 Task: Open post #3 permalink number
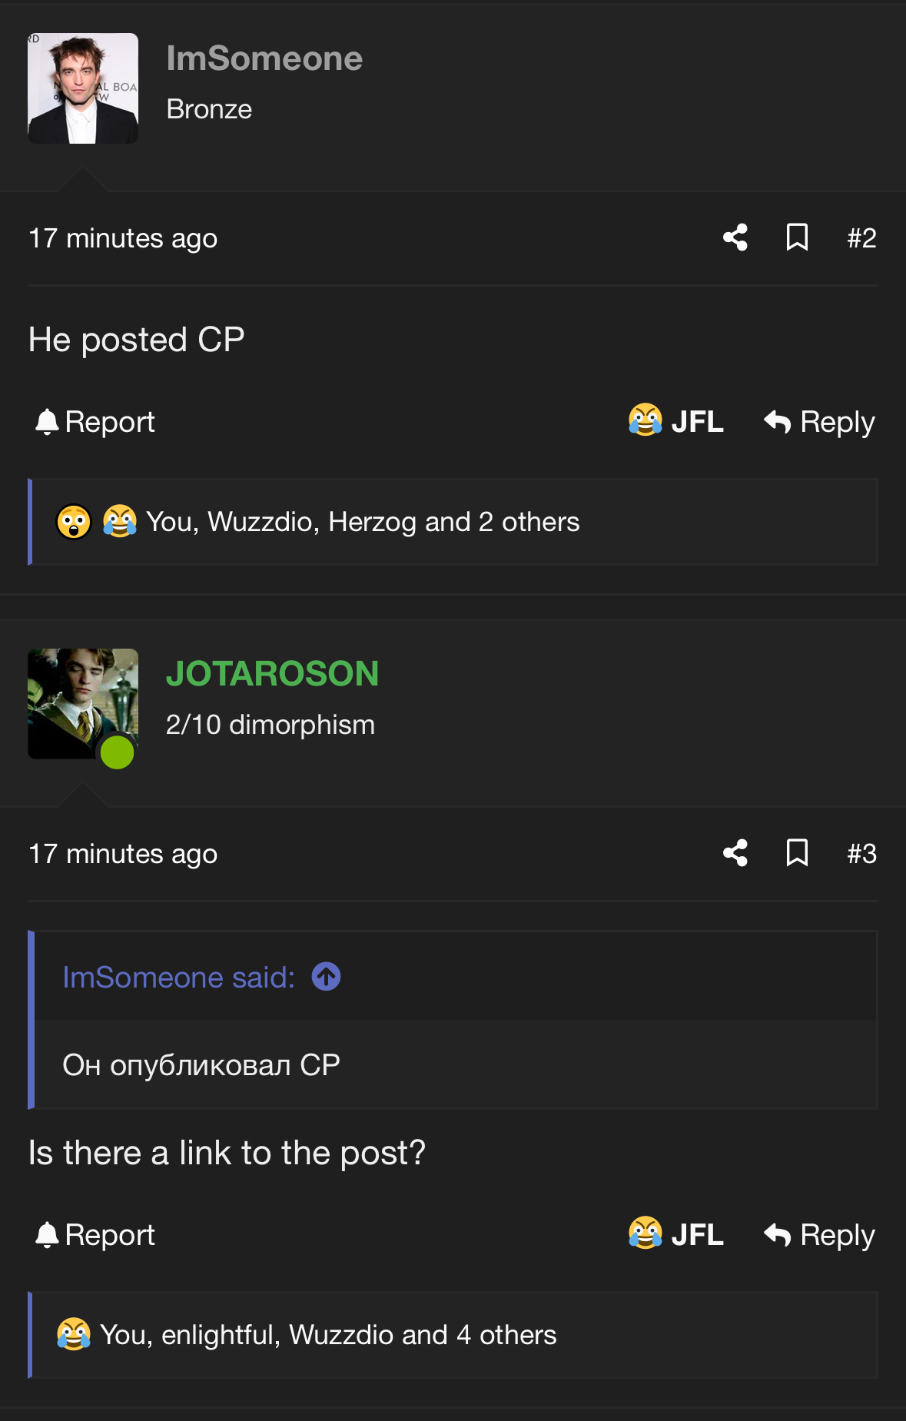pyautogui.click(x=861, y=854)
